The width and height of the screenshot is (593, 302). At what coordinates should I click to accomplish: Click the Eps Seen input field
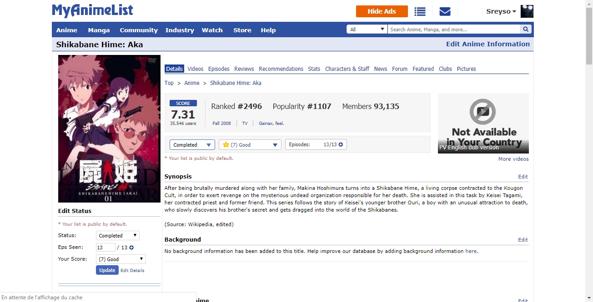coord(106,248)
